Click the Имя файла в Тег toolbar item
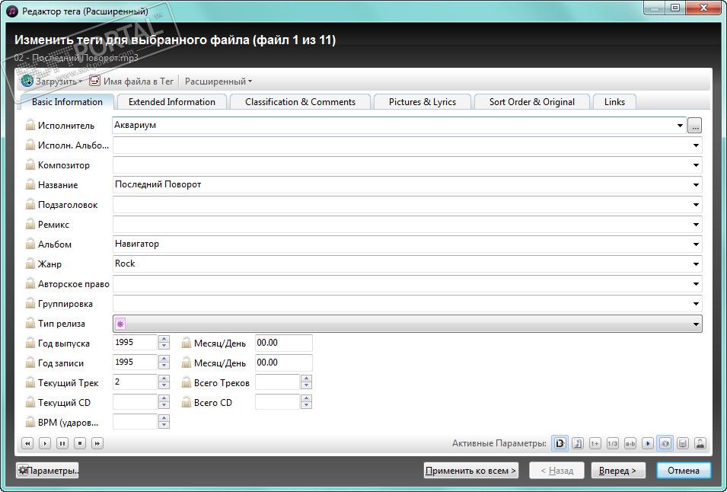This screenshot has height=492, width=727. 132,81
